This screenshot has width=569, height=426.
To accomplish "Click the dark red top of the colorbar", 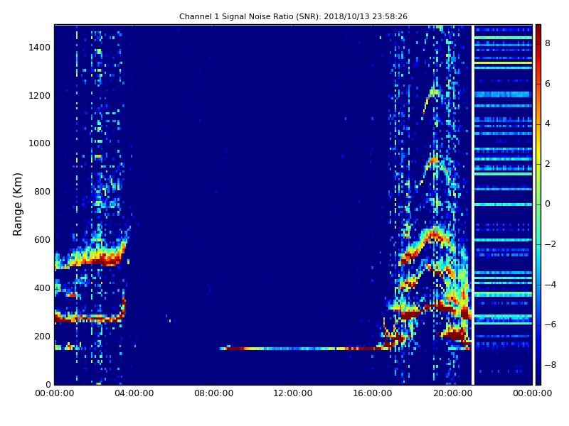I will pos(538,31).
